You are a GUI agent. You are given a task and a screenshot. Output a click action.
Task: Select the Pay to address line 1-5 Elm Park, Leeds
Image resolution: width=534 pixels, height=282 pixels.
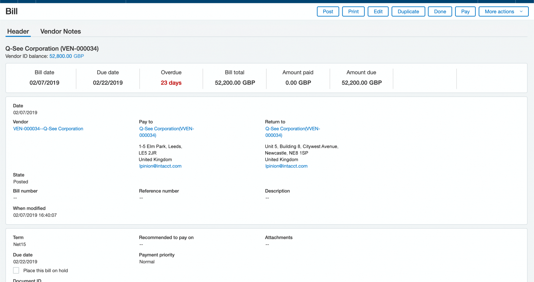click(161, 146)
